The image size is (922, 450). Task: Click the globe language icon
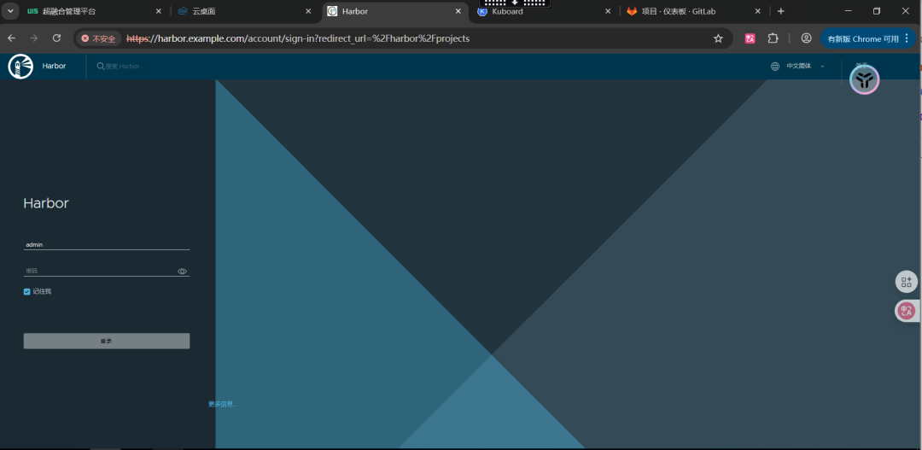pyautogui.click(x=775, y=67)
